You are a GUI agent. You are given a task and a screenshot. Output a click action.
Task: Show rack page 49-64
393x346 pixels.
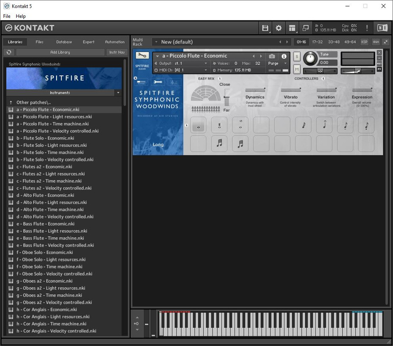350,42
